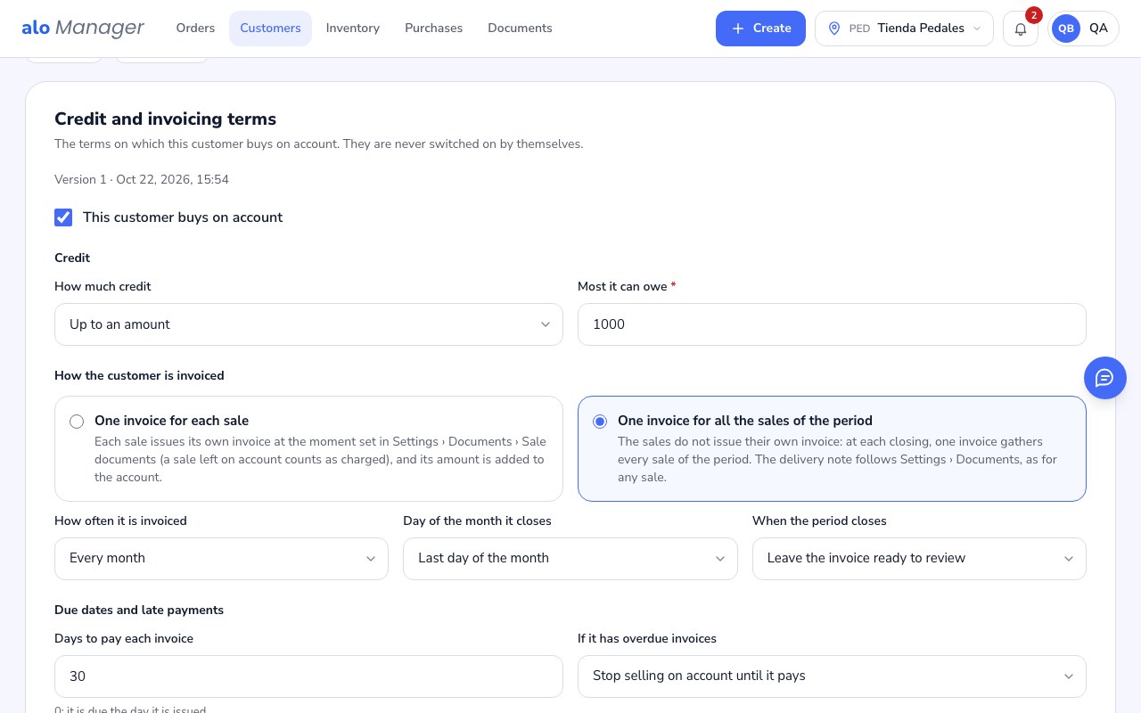The image size is (1141, 713).
Task: Open When the period closes dropdown
Action: click(x=919, y=559)
